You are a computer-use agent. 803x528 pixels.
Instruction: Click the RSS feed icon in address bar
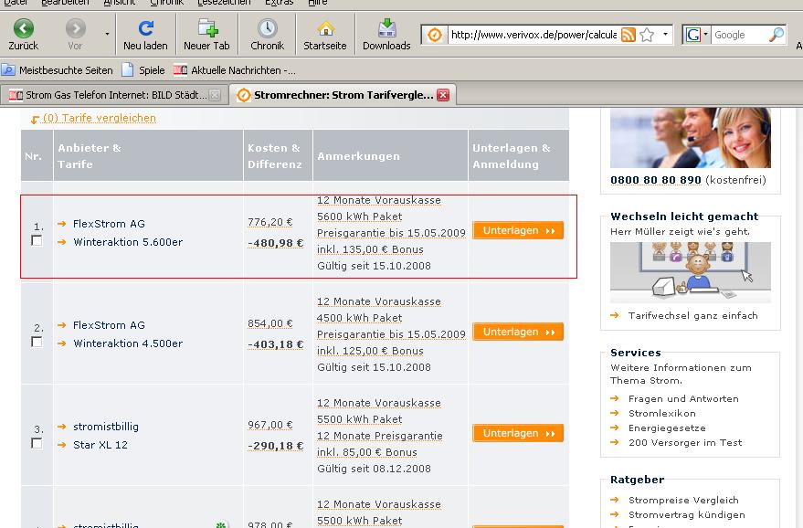[629, 35]
